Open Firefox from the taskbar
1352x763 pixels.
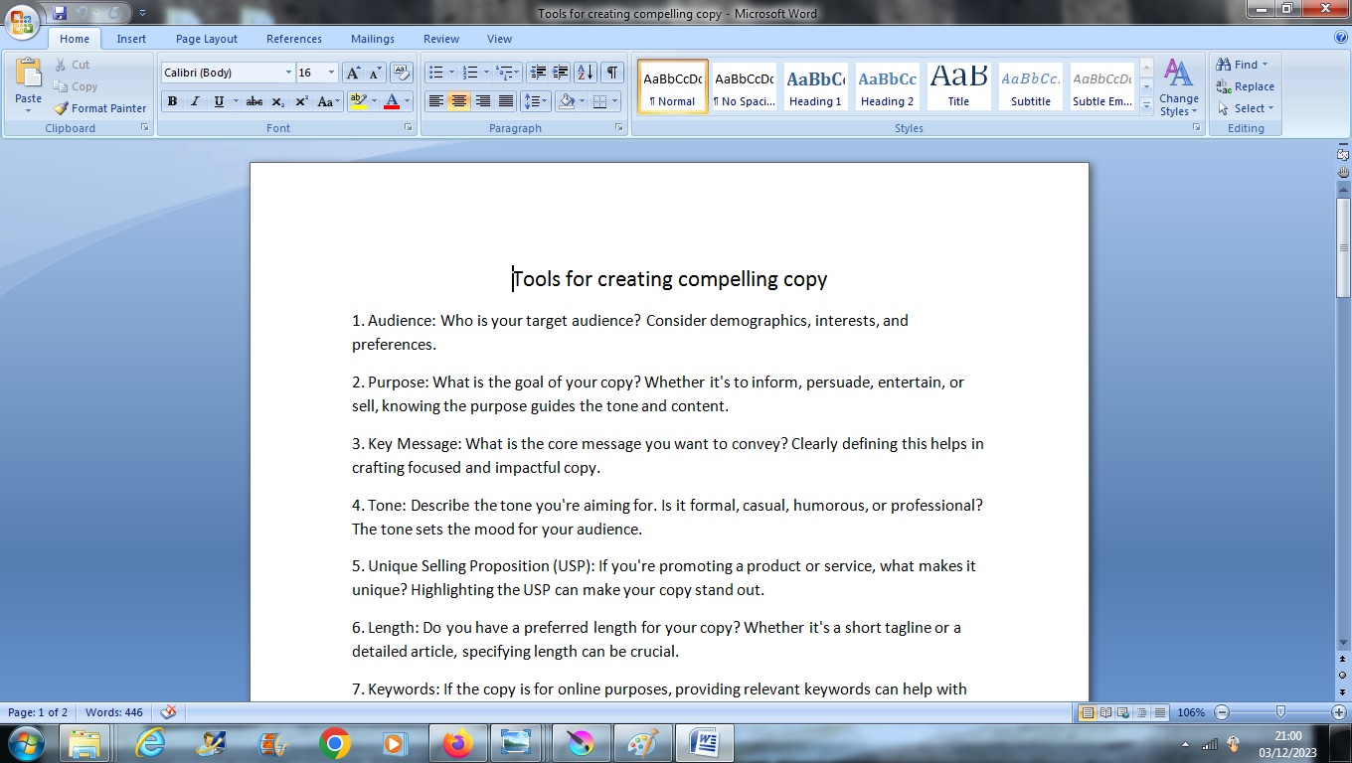(x=457, y=743)
